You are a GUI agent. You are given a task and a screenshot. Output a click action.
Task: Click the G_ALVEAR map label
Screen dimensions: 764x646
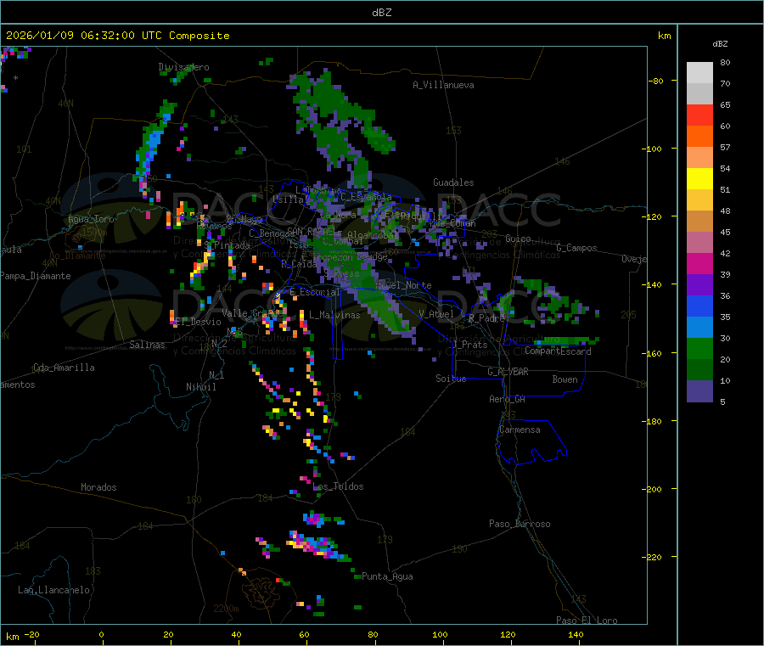point(508,372)
